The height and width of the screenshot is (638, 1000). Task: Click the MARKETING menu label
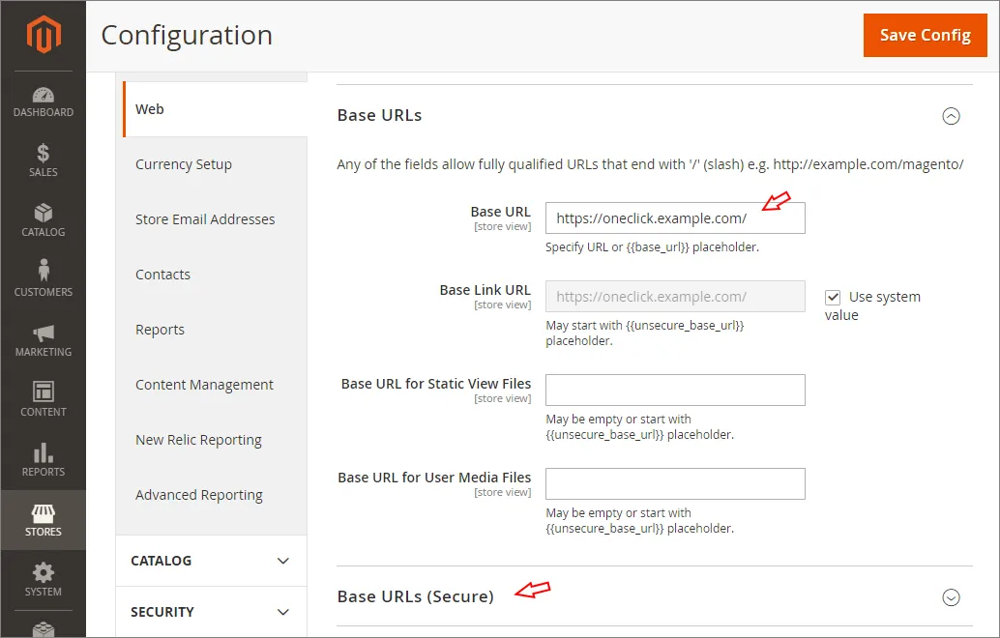[x=44, y=352]
